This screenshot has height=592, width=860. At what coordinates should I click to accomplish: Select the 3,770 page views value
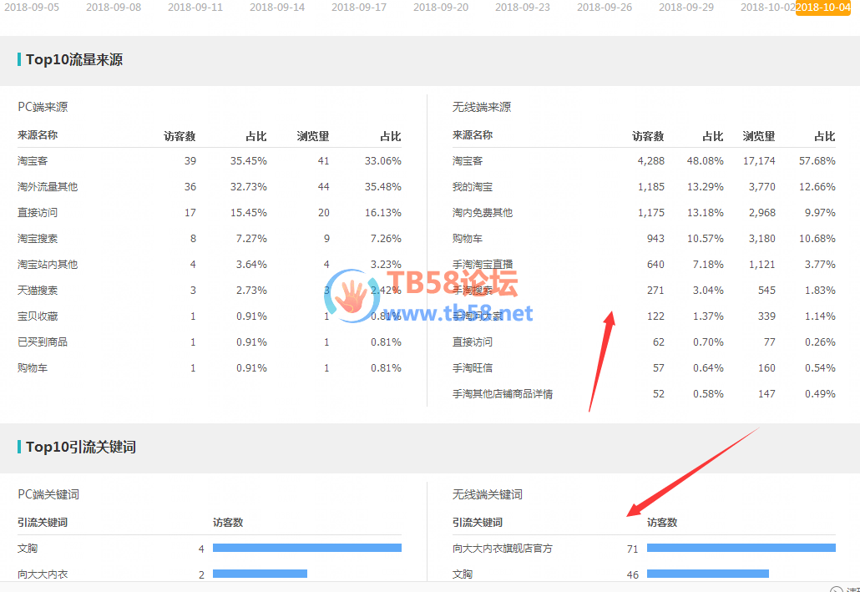(761, 187)
